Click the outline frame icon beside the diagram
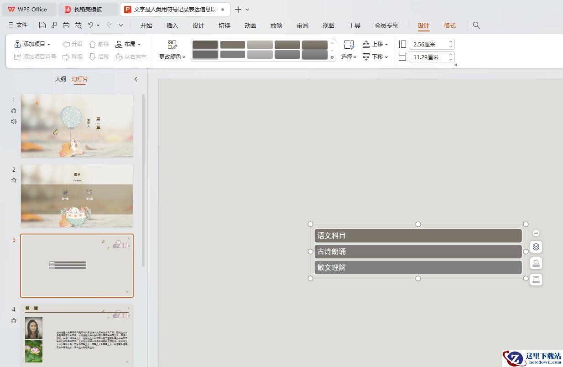Image resolution: width=563 pixels, height=367 pixels. coord(536,280)
